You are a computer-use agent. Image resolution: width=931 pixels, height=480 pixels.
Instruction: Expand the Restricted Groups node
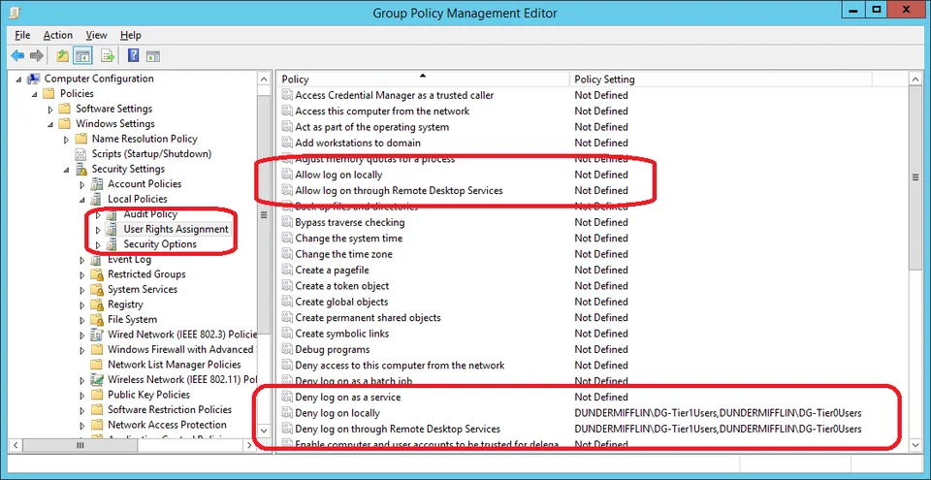pos(82,274)
